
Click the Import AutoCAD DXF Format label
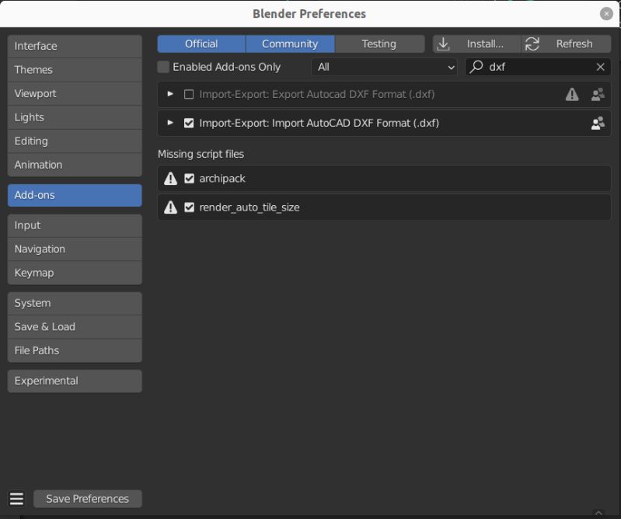click(319, 123)
